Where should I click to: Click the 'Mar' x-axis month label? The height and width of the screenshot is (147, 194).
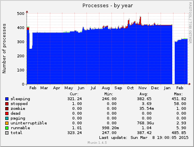coord(44,88)
